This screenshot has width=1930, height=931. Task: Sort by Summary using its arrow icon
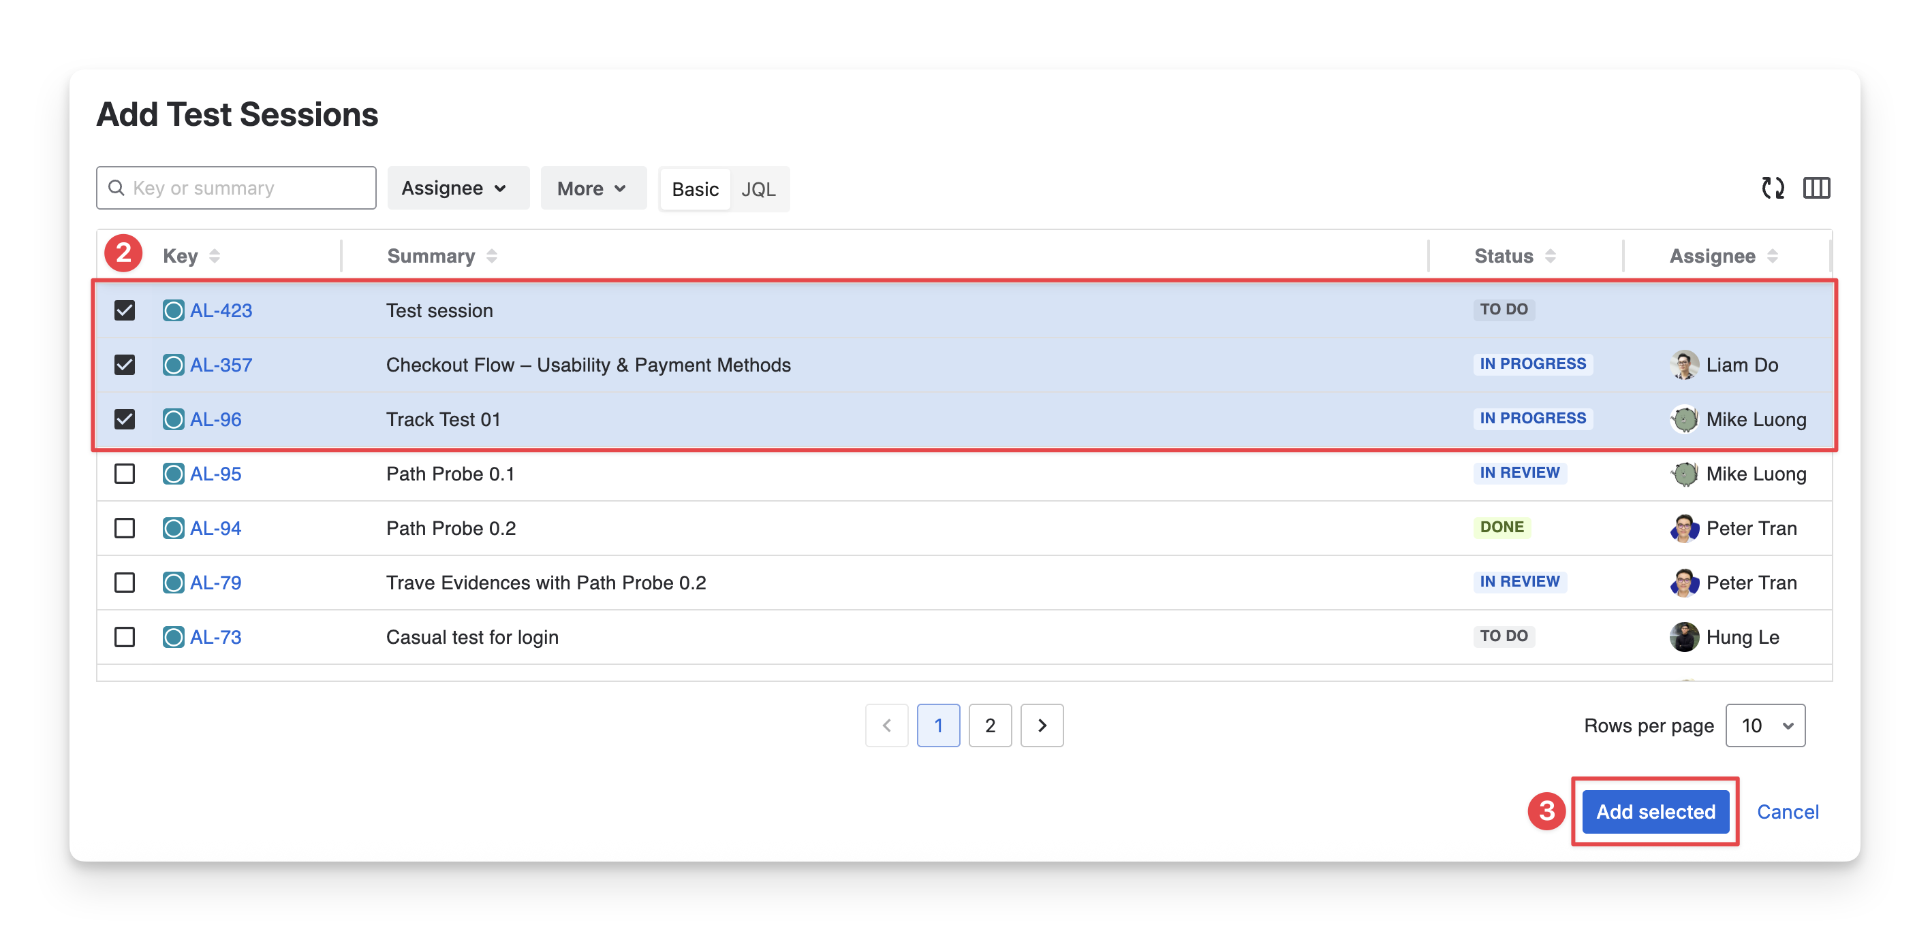pyautogui.click(x=491, y=256)
